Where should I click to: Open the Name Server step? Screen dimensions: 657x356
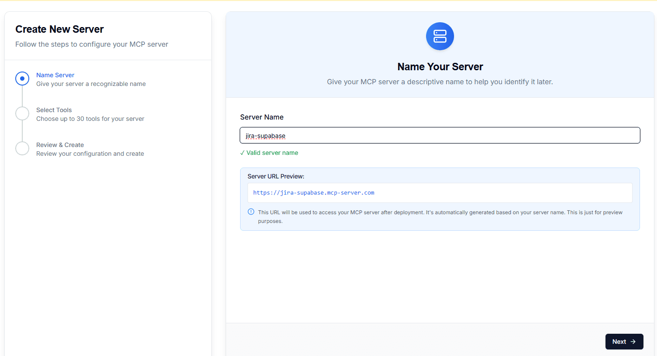[x=55, y=75]
